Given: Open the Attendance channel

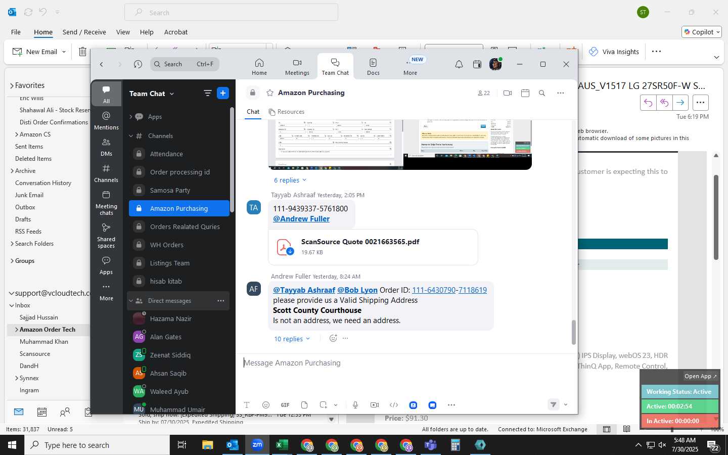Looking at the screenshot, I should (179, 154).
